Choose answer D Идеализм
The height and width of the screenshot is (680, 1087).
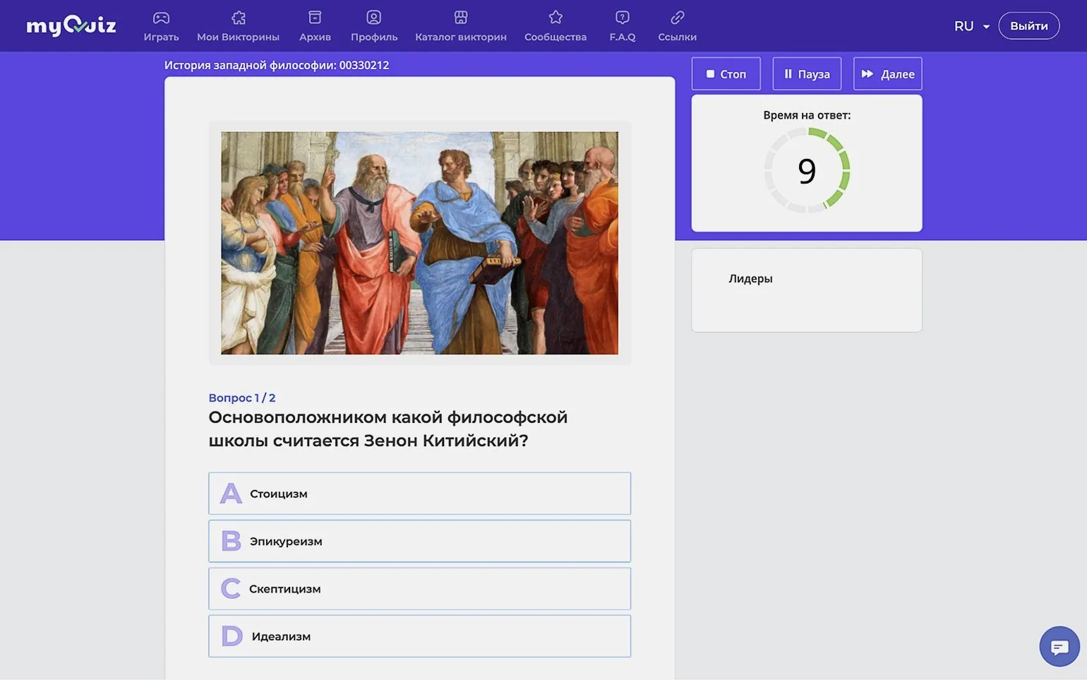[419, 636]
